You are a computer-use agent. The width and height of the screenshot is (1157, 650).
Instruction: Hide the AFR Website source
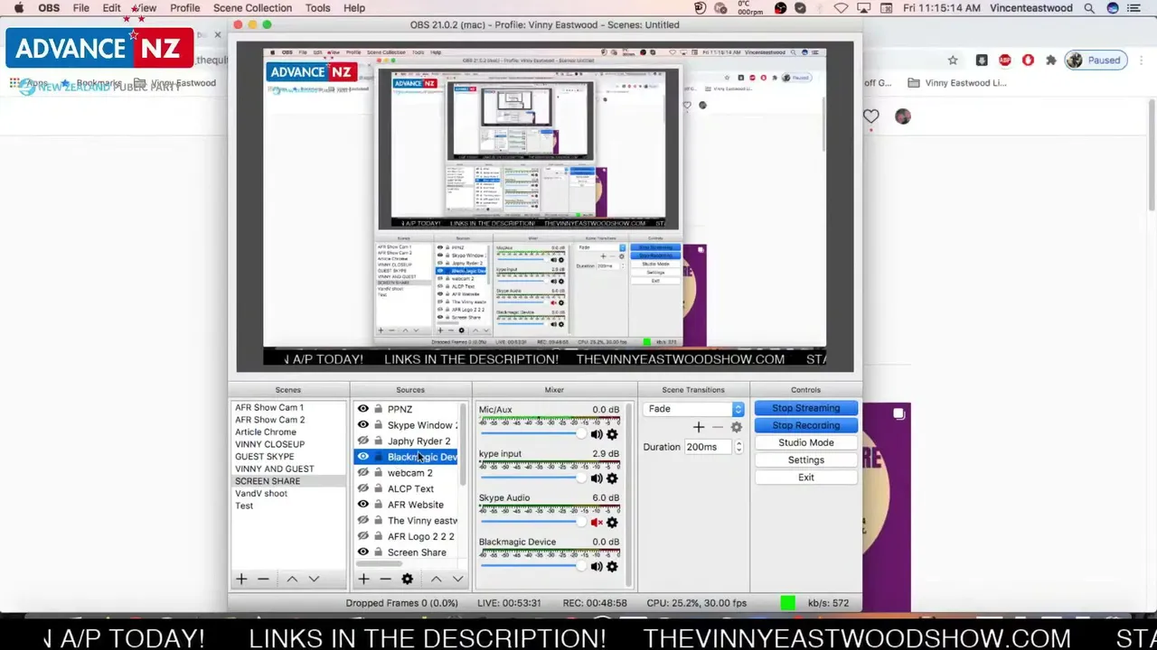pos(363,505)
